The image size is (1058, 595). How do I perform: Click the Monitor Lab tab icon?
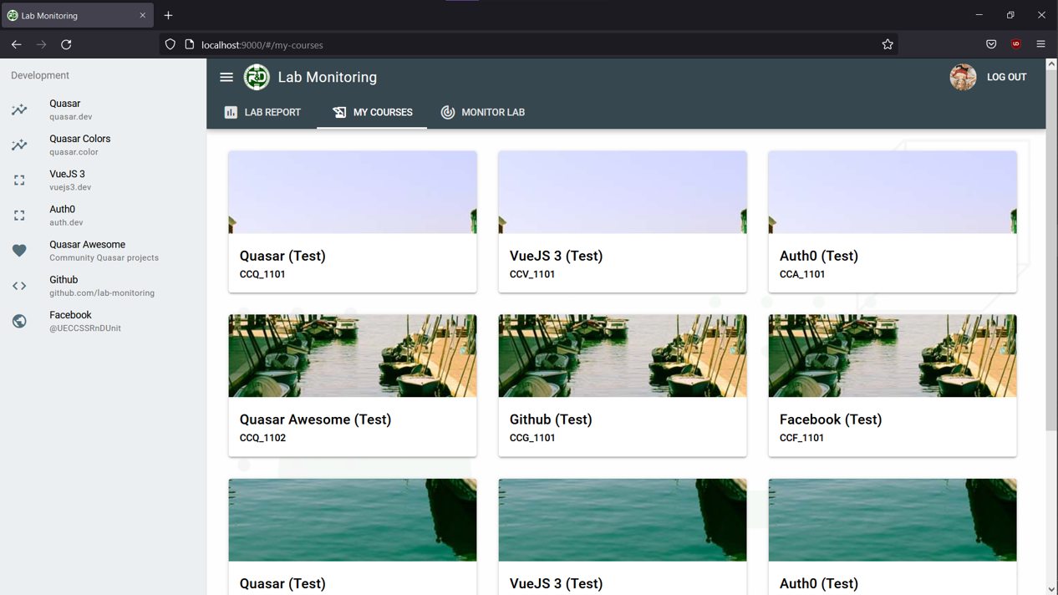tap(448, 112)
